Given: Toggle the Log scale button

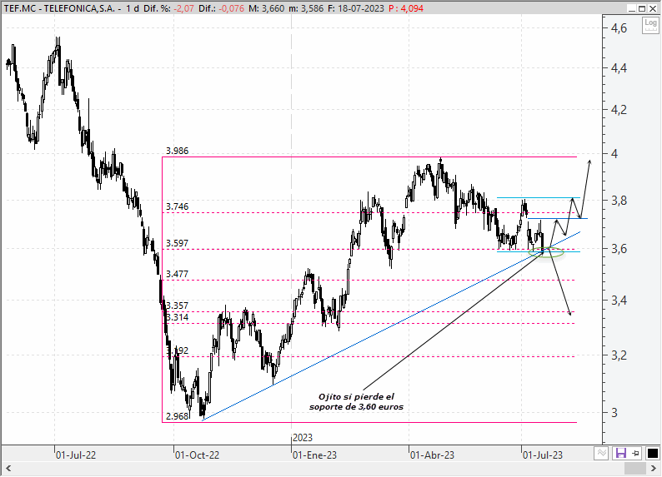Looking at the screenshot, I should [x=650, y=25].
